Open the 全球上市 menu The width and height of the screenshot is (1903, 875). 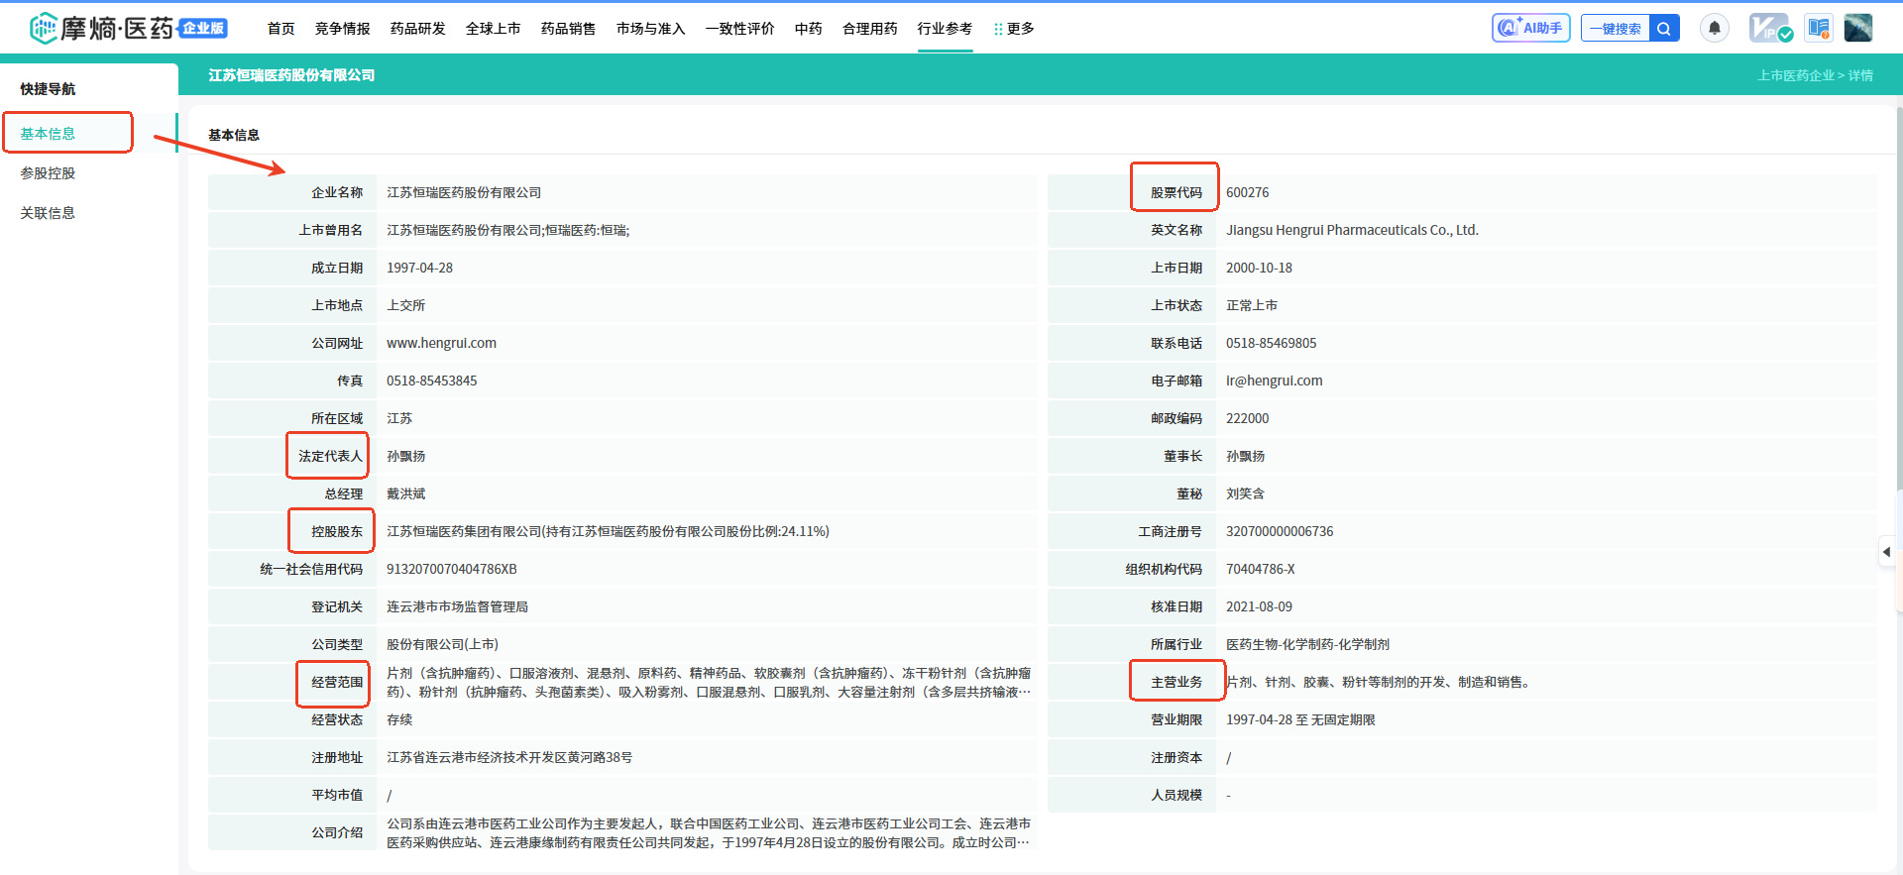pyautogui.click(x=494, y=29)
